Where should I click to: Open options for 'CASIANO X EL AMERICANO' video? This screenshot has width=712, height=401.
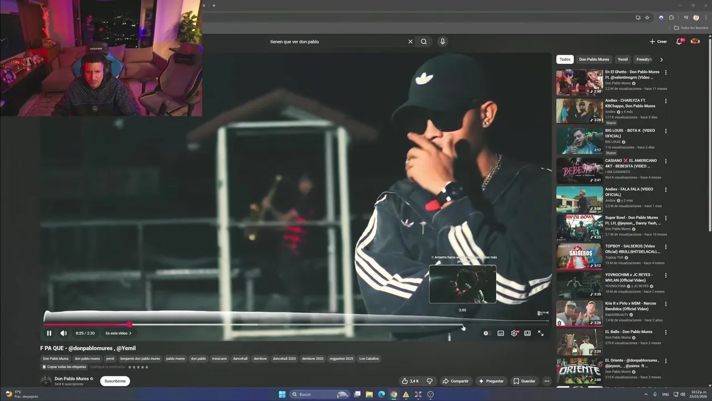[666, 161]
